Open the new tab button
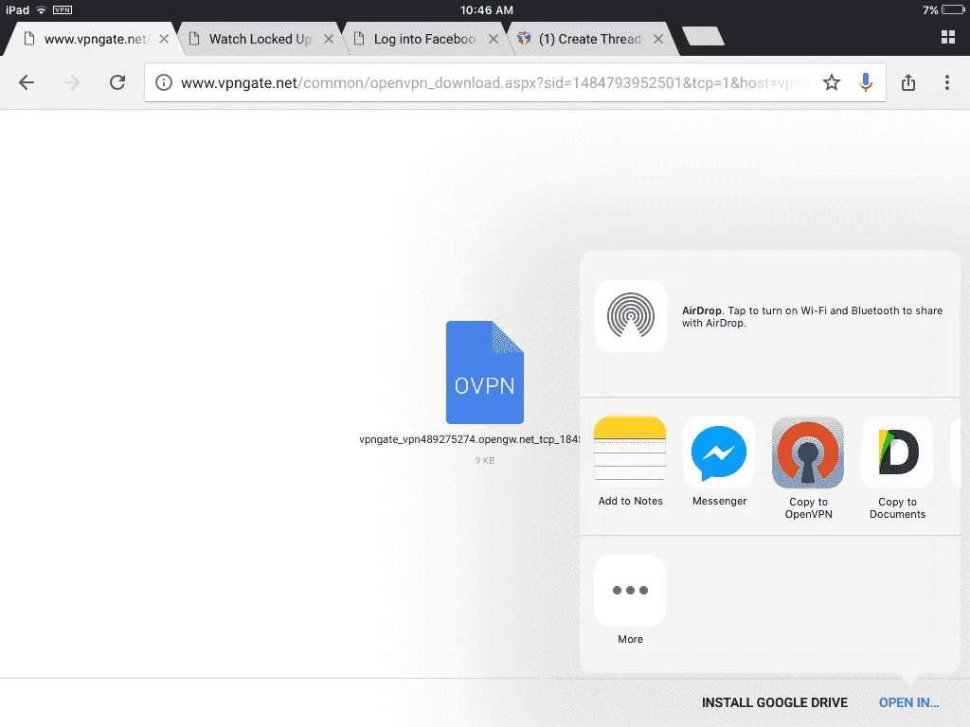 click(x=703, y=37)
